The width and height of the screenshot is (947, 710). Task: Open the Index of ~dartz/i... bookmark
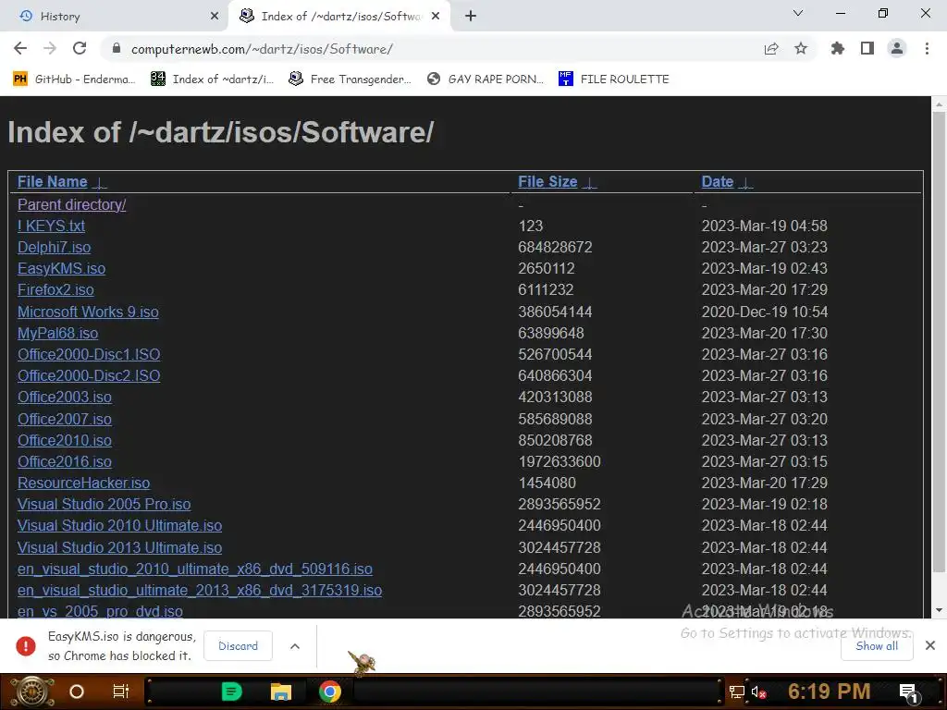[x=212, y=80]
